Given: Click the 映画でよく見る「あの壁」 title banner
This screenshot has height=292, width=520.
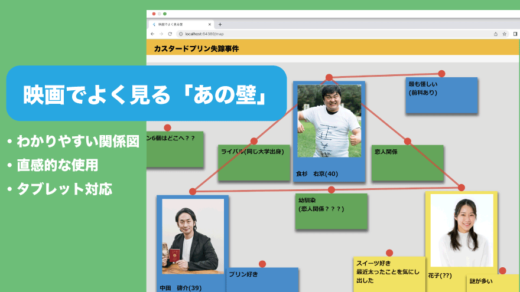Looking at the screenshot, I should coord(147,94).
